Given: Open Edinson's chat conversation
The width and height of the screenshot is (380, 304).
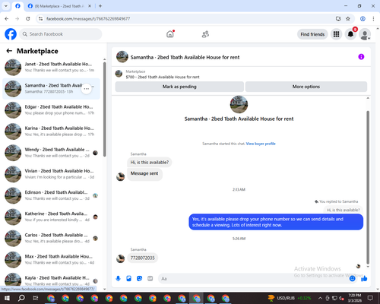Looking at the screenshot, I should pyautogui.click(x=51, y=195).
